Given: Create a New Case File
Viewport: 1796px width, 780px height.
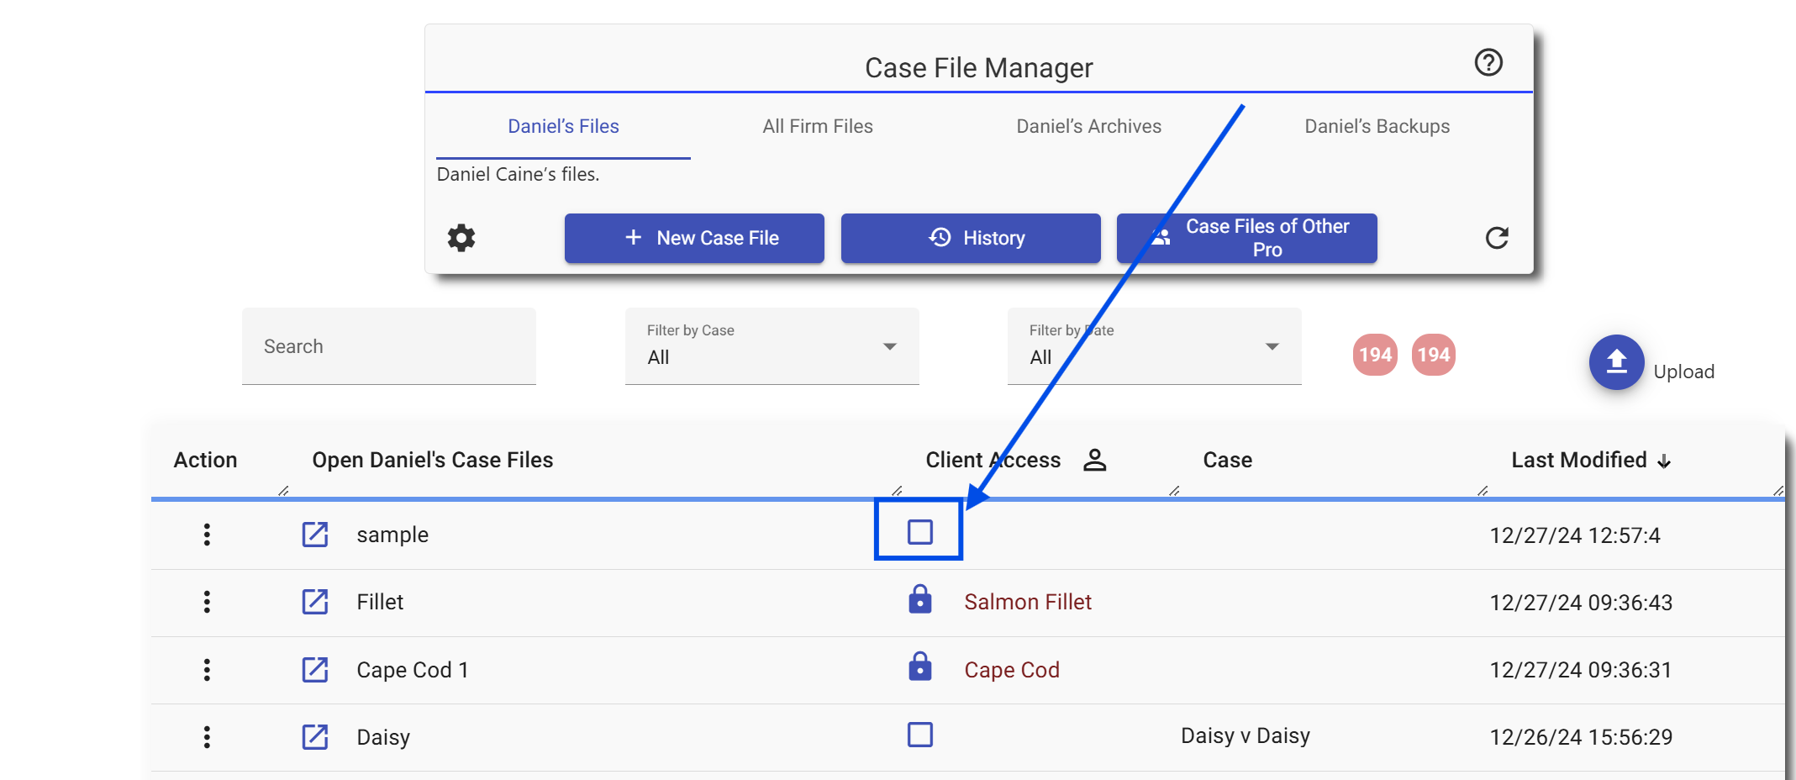Looking at the screenshot, I should coord(694,238).
